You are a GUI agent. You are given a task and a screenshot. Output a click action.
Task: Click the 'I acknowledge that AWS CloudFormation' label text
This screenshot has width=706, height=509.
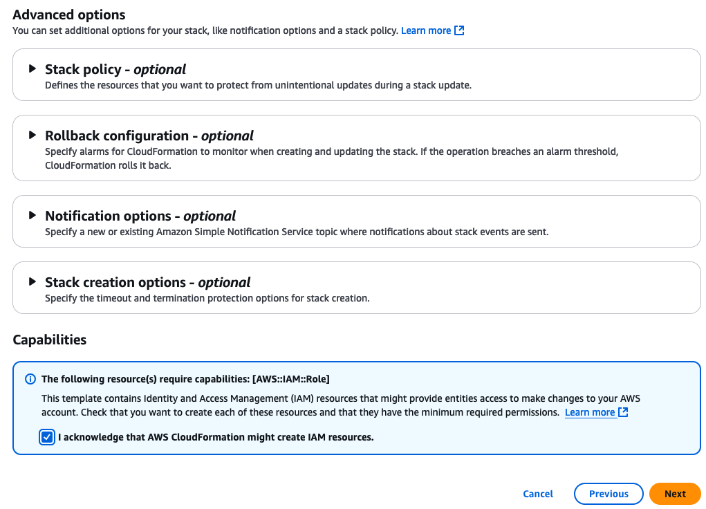click(x=216, y=437)
